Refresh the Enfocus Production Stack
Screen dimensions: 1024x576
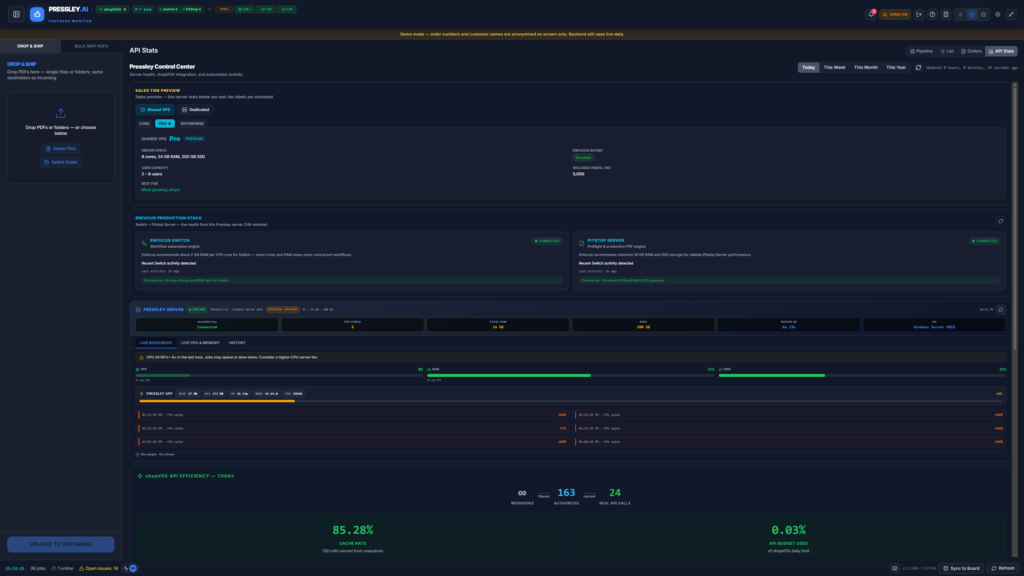(x=1001, y=221)
